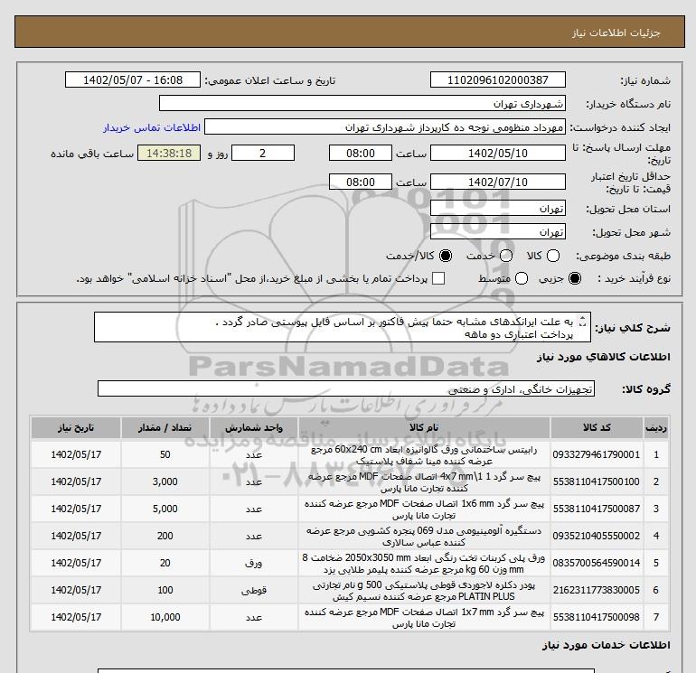Click the need number field 1102096102000387
696x673 pixels.
click(x=497, y=79)
